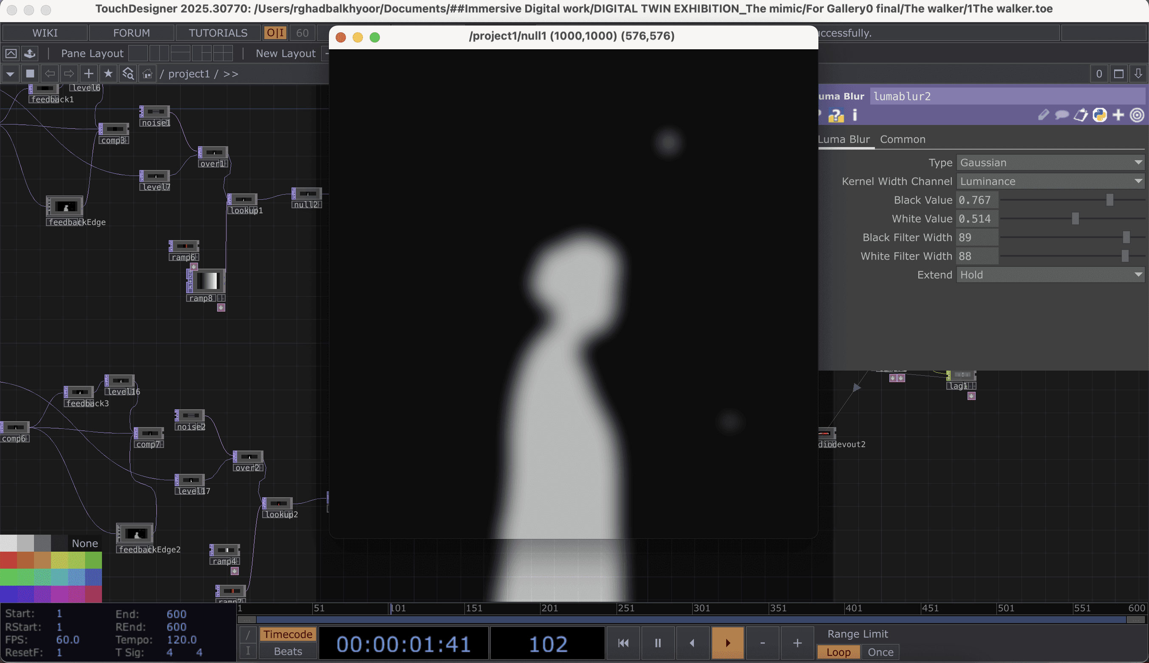Viewport: 1149px width, 663px height.
Task: Click the Black Value slider handle
Action: point(1109,200)
